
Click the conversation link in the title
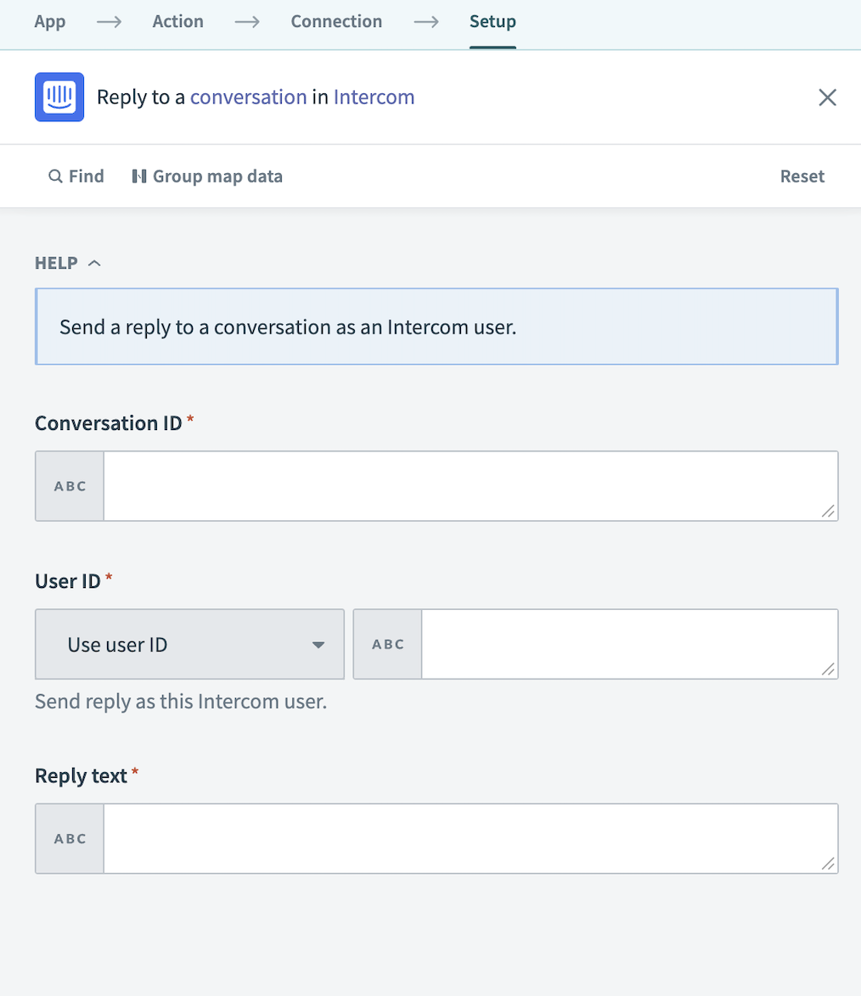[248, 97]
